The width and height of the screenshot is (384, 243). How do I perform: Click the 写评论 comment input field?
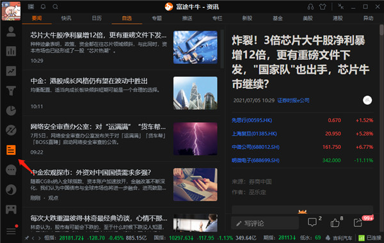coord(265,223)
